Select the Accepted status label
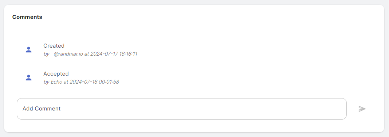The image size is (389, 137). coord(56,74)
